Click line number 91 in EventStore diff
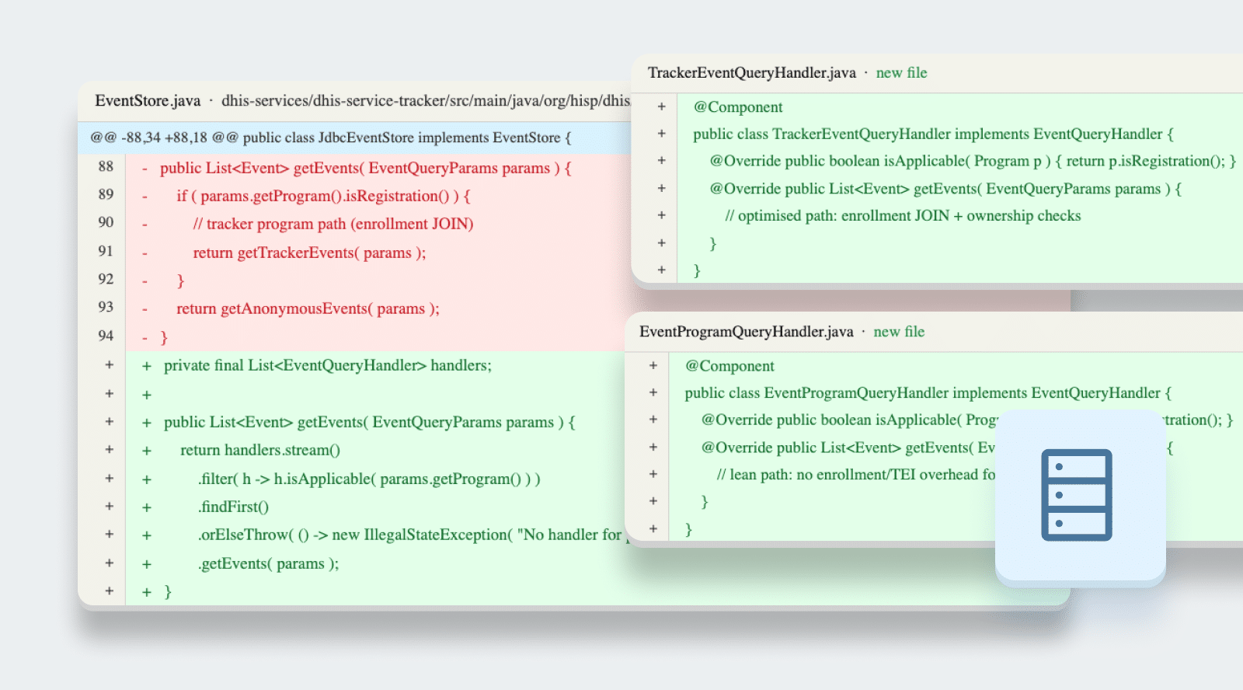 106,251
